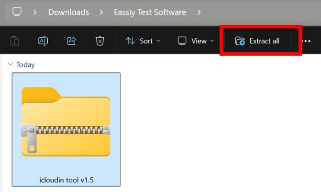Click the Rename icon in toolbar
The height and width of the screenshot is (192, 321).
coord(43,41)
